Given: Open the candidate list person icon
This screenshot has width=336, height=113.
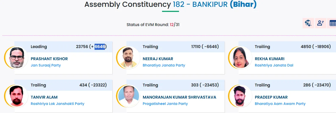Looking at the screenshot, I should 321,23.
